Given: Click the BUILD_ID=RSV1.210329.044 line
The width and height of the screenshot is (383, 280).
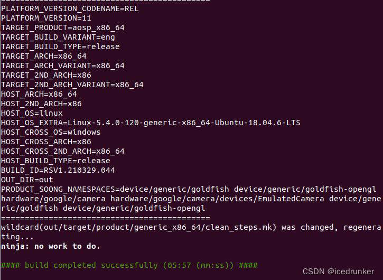Looking at the screenshot, I should click(x=58, y=170).
